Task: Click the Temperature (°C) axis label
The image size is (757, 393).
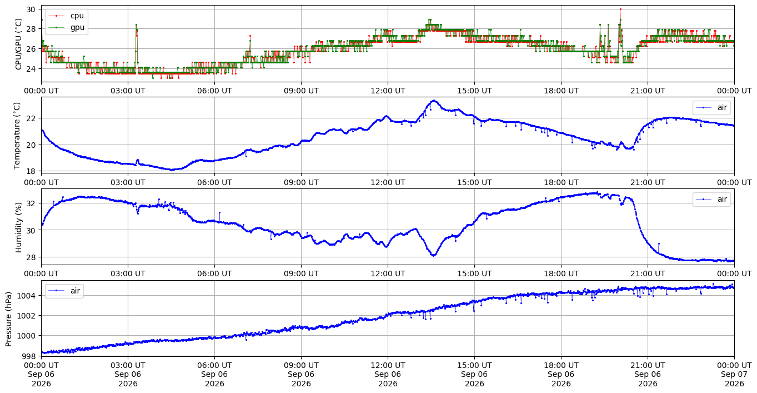Action: (17, 135)
